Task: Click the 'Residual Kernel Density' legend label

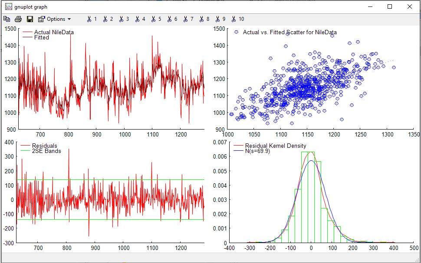Action: (x=275, y=146)
